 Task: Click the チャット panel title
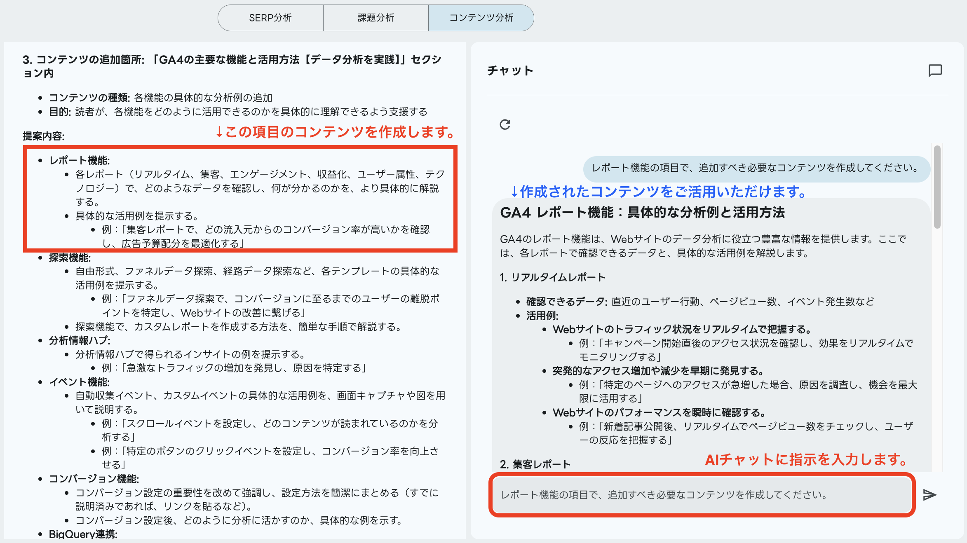click(510, 70)
